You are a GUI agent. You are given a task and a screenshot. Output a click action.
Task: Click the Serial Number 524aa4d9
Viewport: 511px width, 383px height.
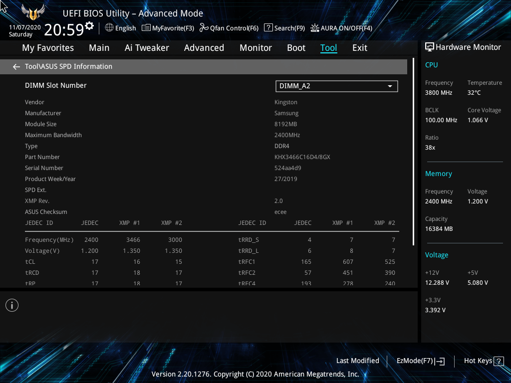click(288, 168)
